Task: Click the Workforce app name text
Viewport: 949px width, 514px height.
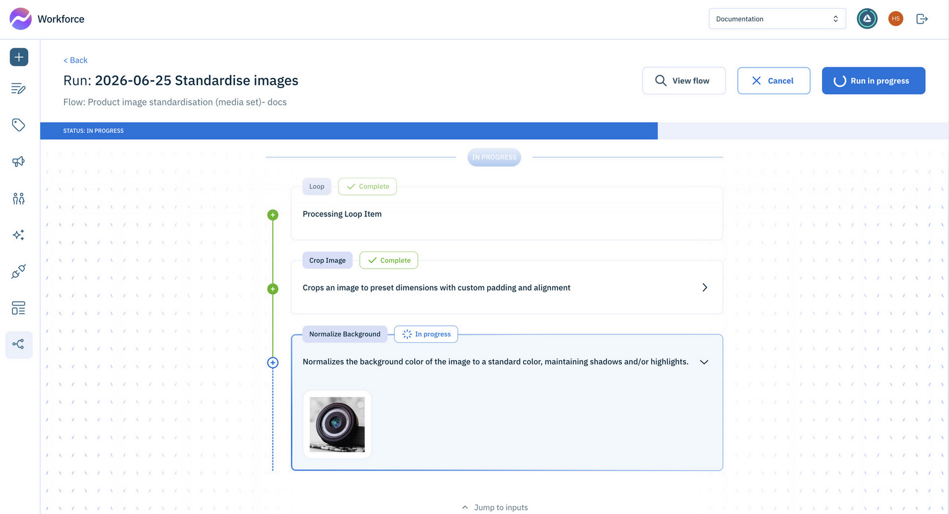Action: (x=61, y=19)
